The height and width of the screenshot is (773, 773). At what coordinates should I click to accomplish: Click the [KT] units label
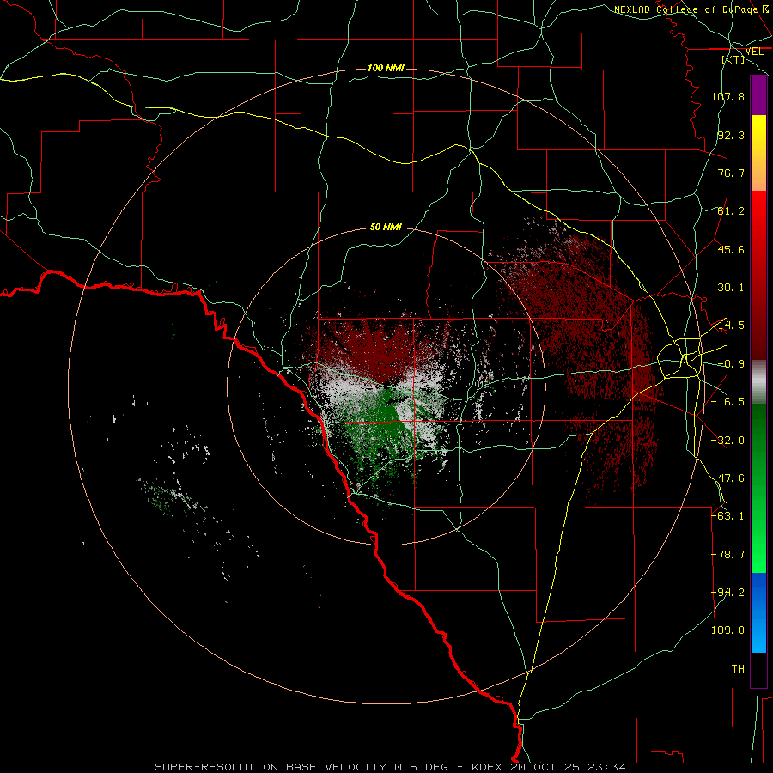tap(733, 59)
